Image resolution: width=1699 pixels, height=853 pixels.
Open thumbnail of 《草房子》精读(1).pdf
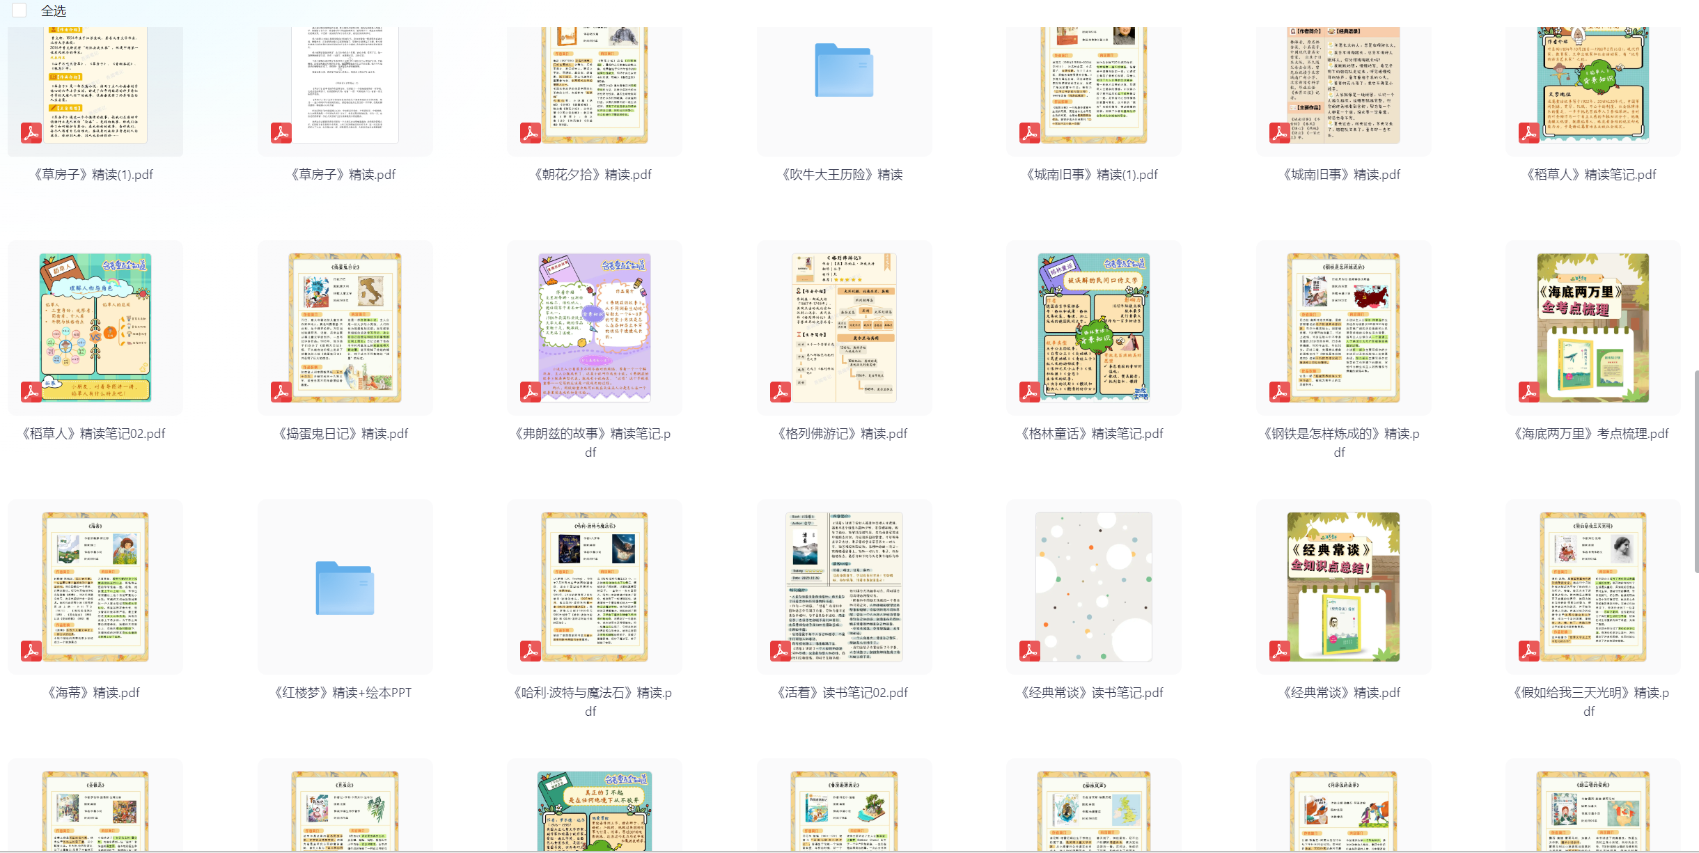coord(95,85)
